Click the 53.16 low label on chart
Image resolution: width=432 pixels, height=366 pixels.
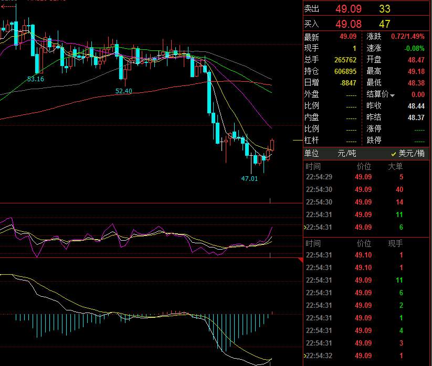pos(36,79)
